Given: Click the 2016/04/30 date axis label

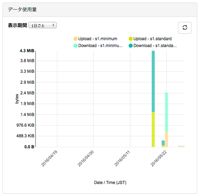Looking at the screenshot, I should click(86, 158).
